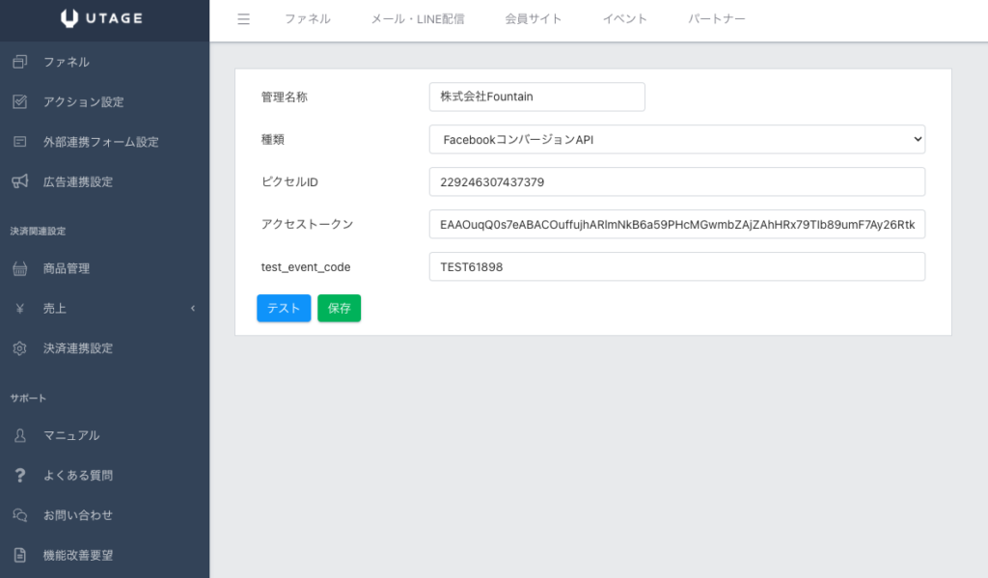The width and height of the screenshot is (988, 578).
Task: Click the お問い合わせ chat bubble icon
Action: tap(19, 515)
